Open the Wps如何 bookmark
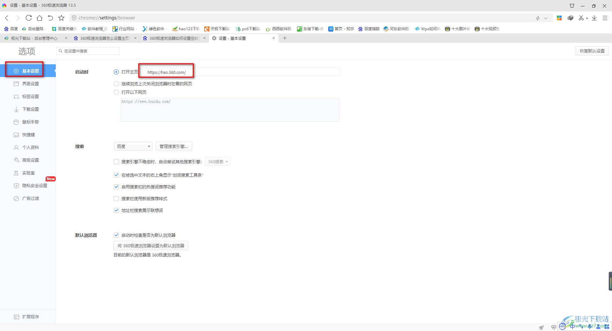 tap(427, 29)
